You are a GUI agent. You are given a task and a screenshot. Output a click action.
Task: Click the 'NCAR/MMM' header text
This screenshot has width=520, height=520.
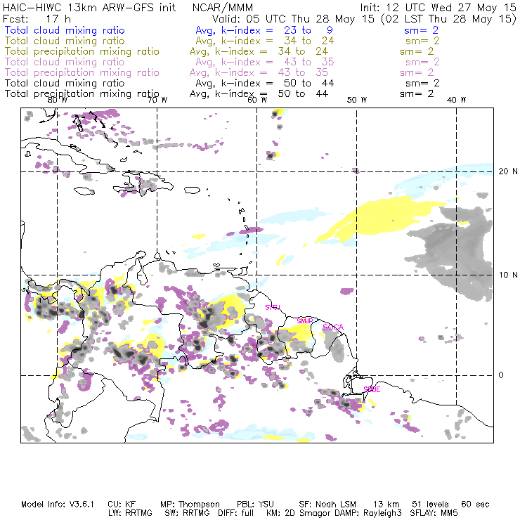[223, 8]
